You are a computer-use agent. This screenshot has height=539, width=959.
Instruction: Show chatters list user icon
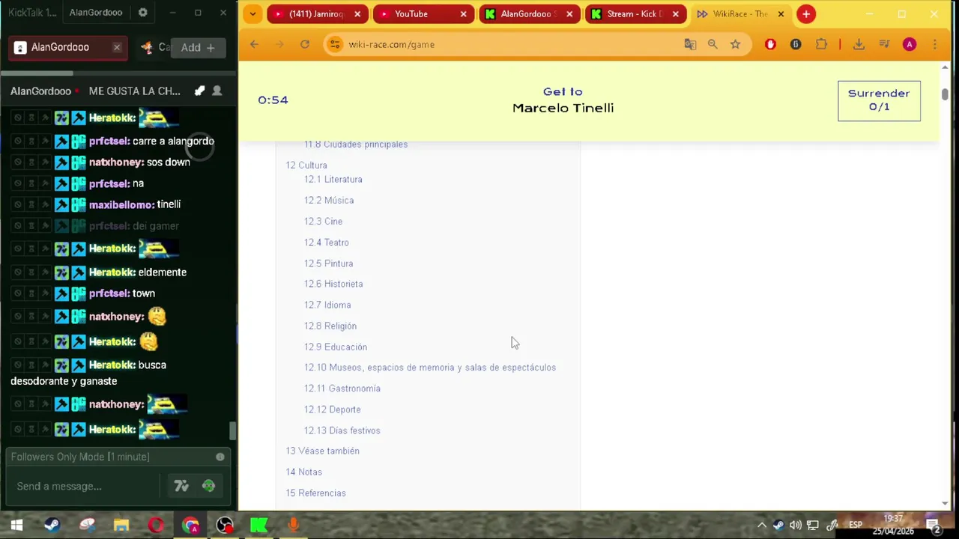(217, 91)
